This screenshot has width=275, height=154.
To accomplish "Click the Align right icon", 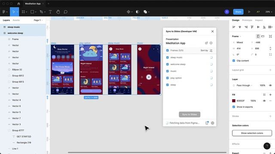I will (x=246, y=27).
